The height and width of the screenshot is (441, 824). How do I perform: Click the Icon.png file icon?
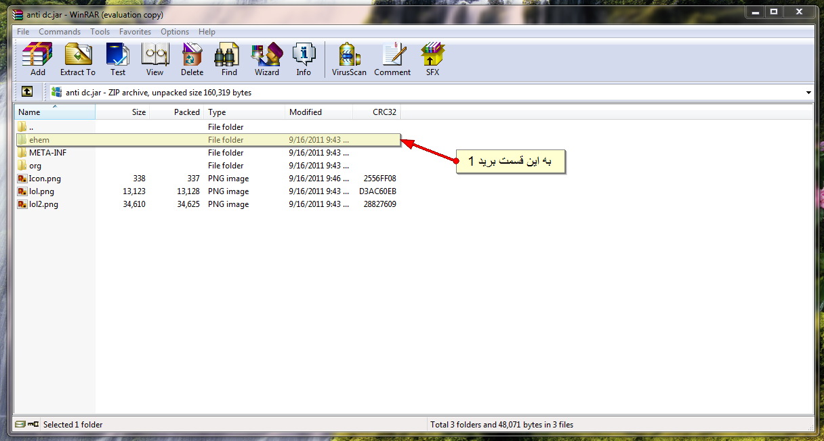(23, 179)
